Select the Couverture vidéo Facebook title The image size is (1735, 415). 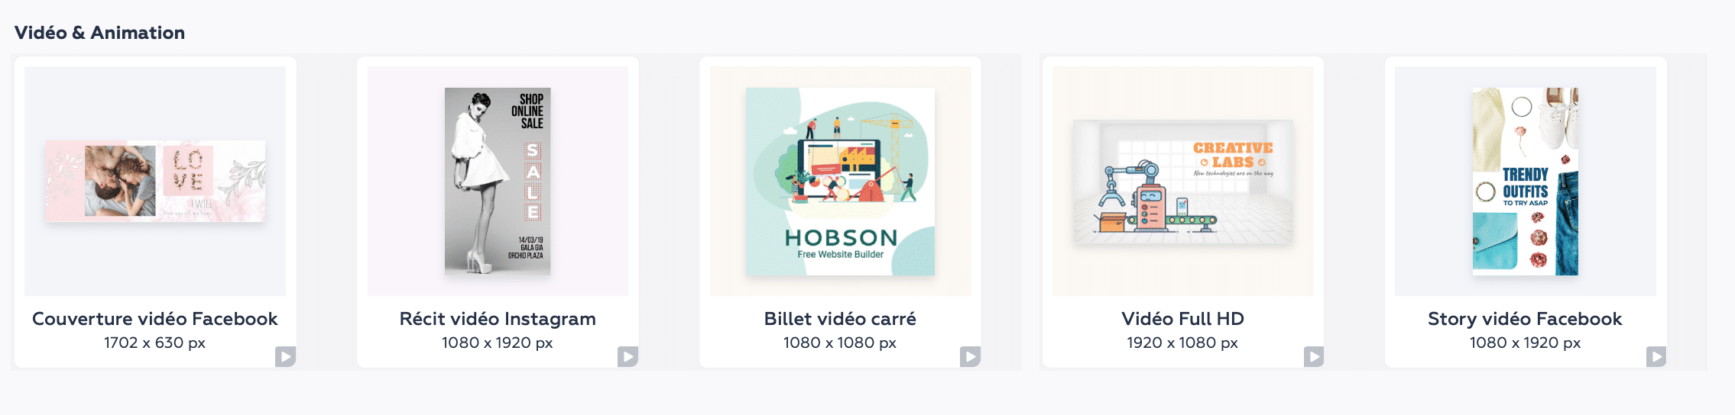pos(155,319)
